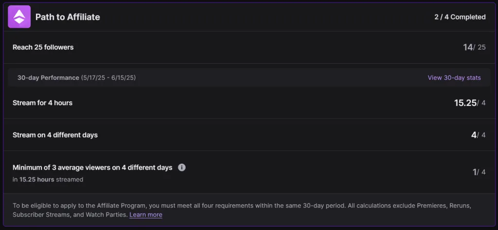The width and height of the screenshot is (498, 230).
Task: Click the Path to Affiliate heading
Action: (x=68, y=17)
